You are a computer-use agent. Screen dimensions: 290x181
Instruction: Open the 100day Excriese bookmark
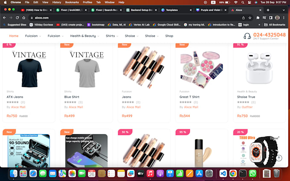pyautogui.click(x=41, y=25)
